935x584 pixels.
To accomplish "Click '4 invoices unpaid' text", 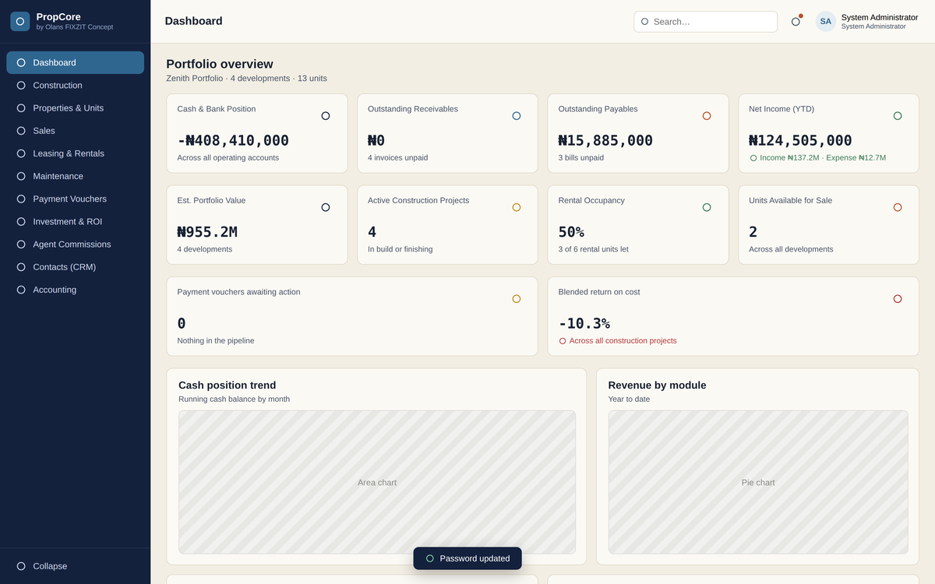I will [x=397, y=158].
